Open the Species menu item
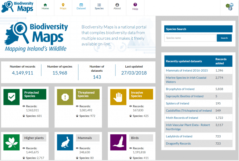 (x=99, y=8)
